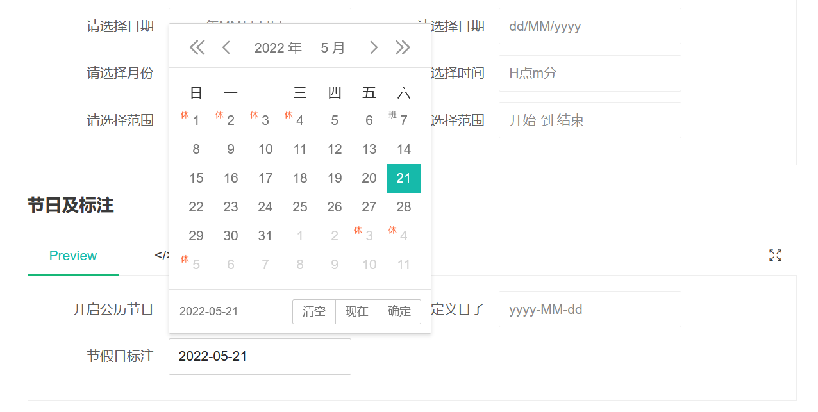Switch to the Preview tab

[x=72, y=255]
